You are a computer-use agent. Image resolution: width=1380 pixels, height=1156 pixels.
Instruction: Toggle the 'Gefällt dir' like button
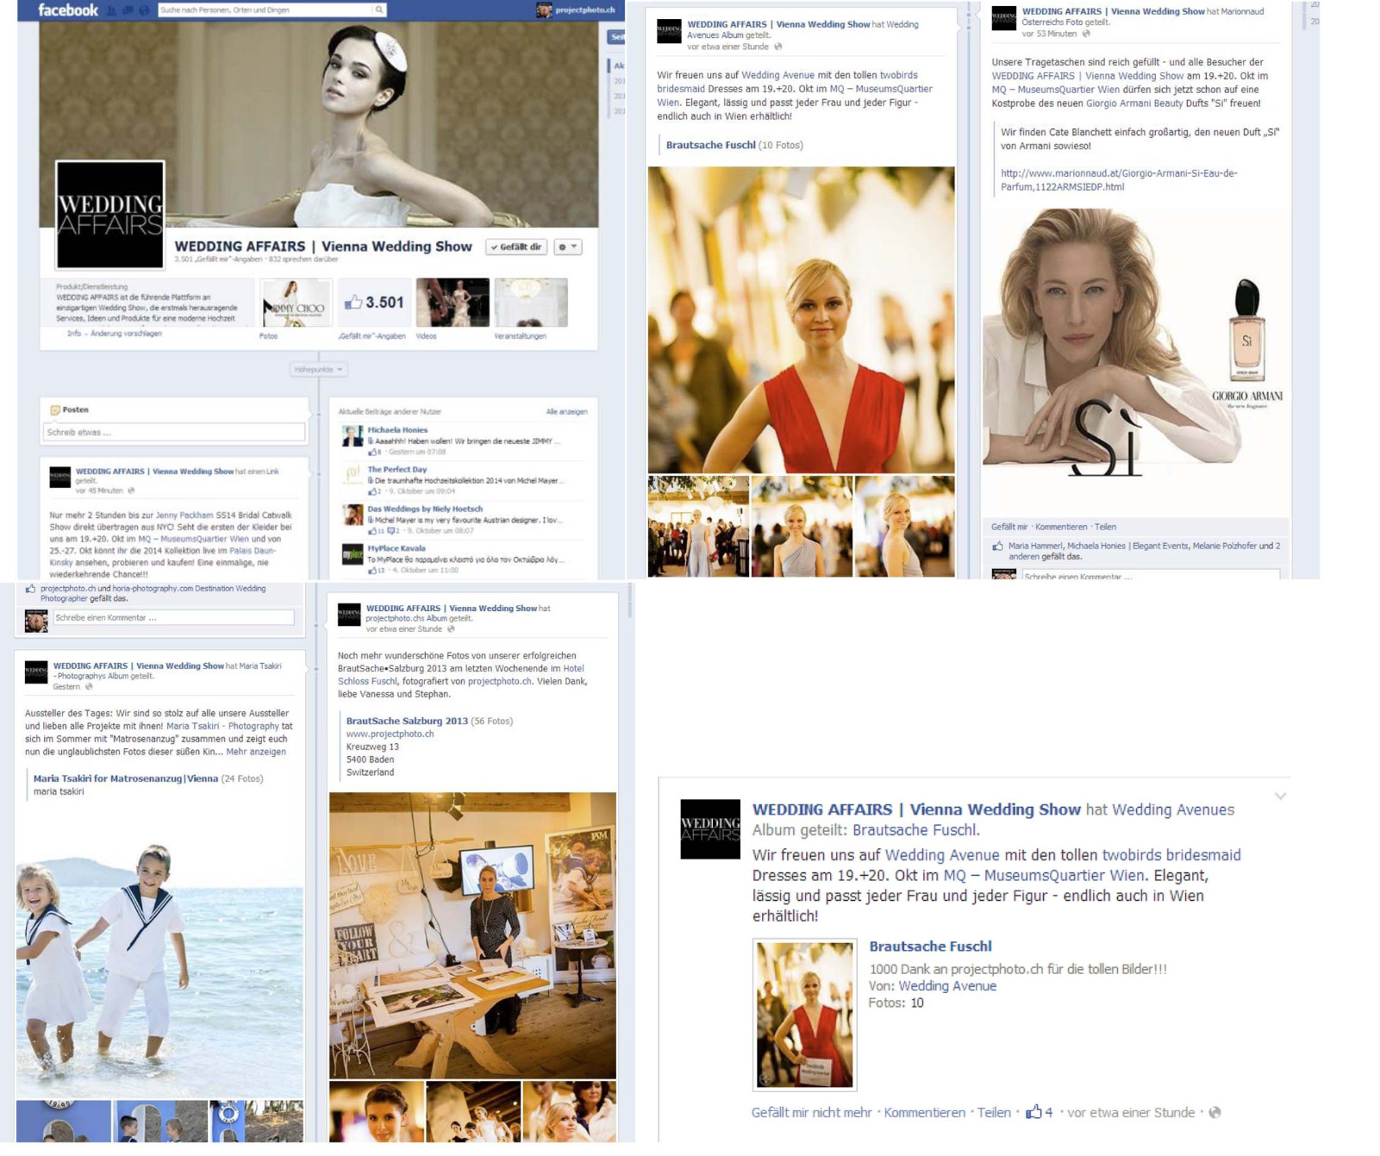pyautogui.click(x=516, y=247)
